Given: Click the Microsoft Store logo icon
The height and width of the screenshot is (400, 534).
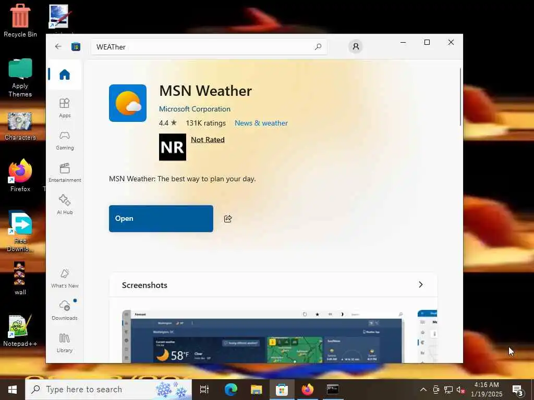Looking at the screenshot, I should (x=76, y=46).
